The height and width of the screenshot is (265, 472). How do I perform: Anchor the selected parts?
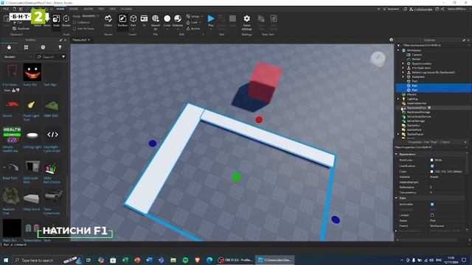pos(193,29)
